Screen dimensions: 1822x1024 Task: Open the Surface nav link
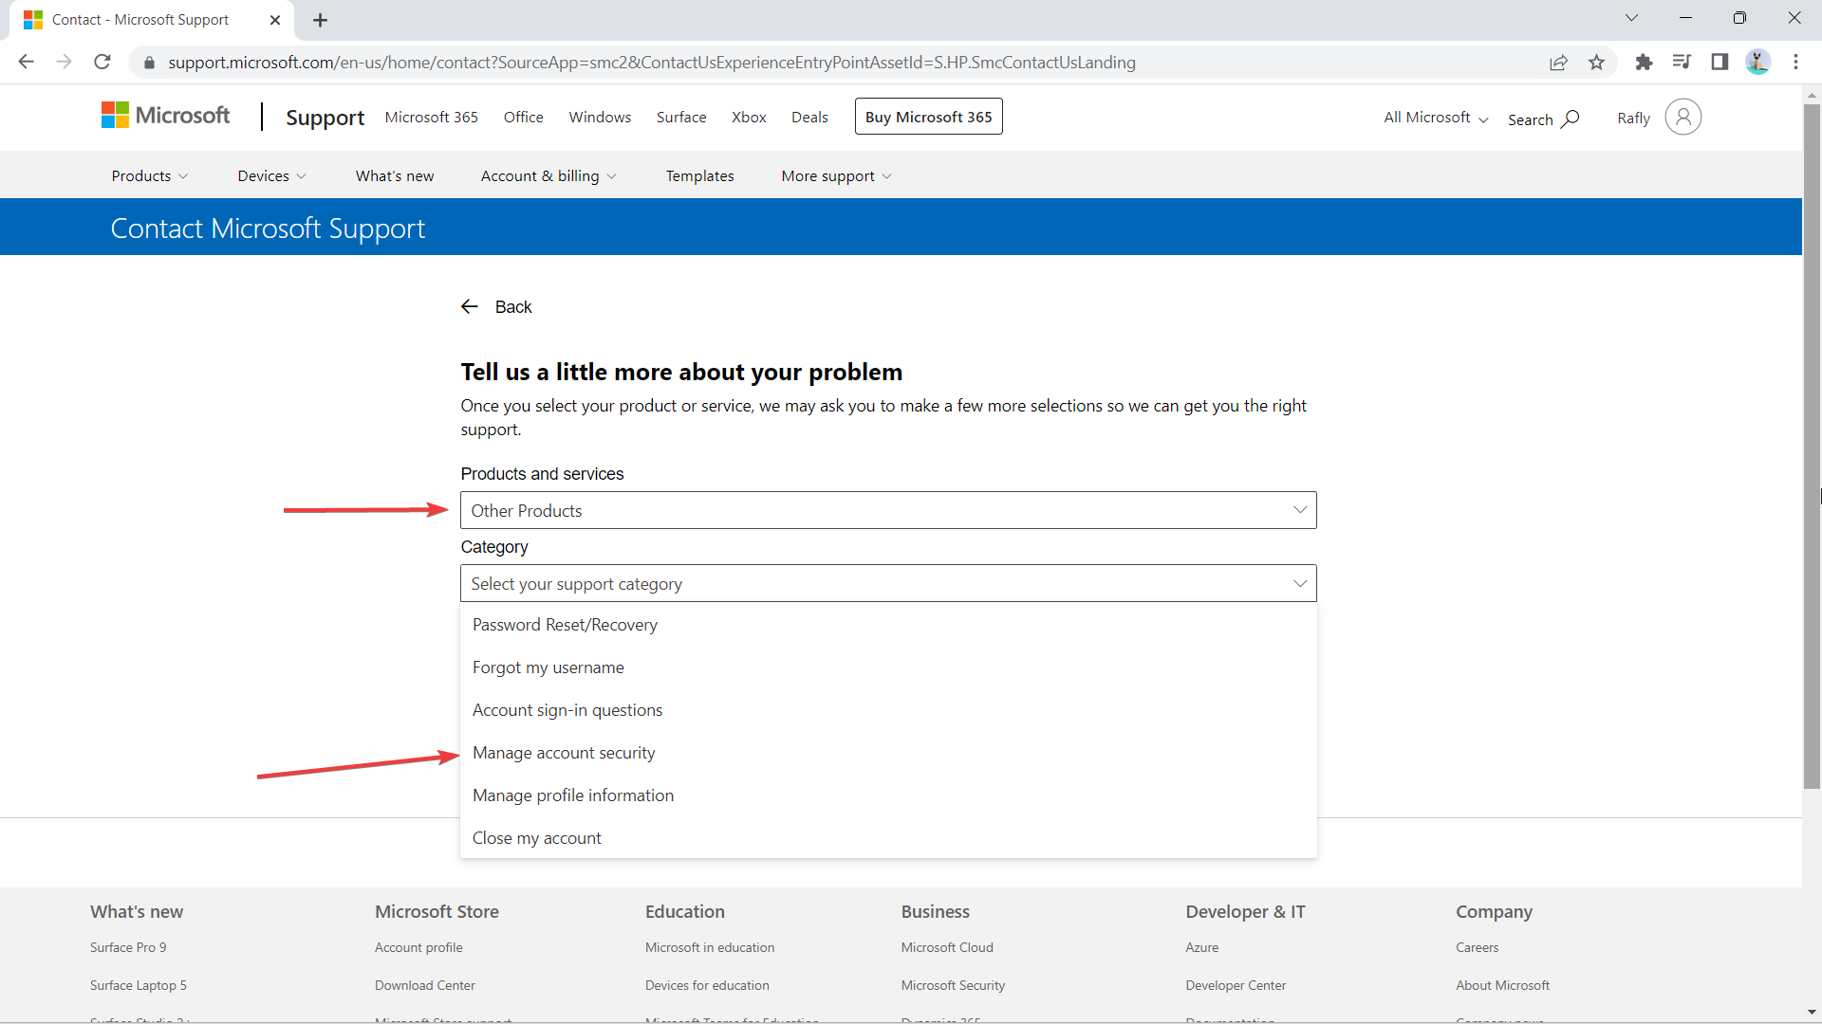pyautogui.click(x=681, y=117)
